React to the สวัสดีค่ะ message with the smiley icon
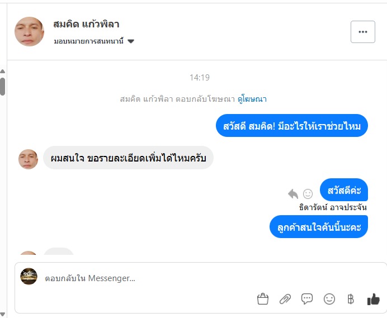The height and width of the screenshot is (318, 387). coord(308,193)
